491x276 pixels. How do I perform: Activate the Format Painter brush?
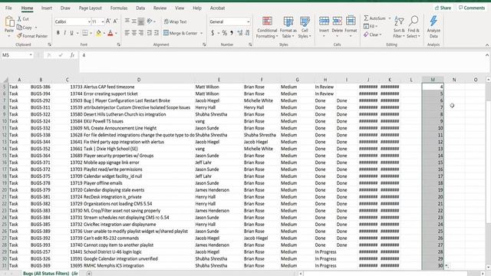(x=19, y=36)
